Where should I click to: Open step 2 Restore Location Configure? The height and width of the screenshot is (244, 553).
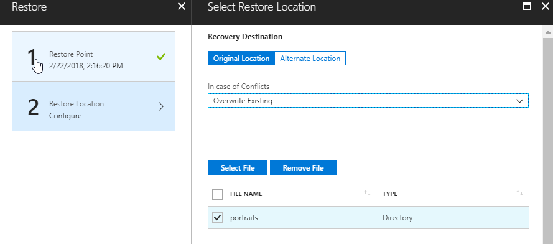point(93,106)
